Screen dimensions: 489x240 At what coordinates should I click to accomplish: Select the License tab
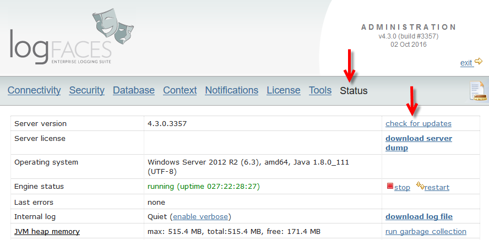[x=284, y=90]
